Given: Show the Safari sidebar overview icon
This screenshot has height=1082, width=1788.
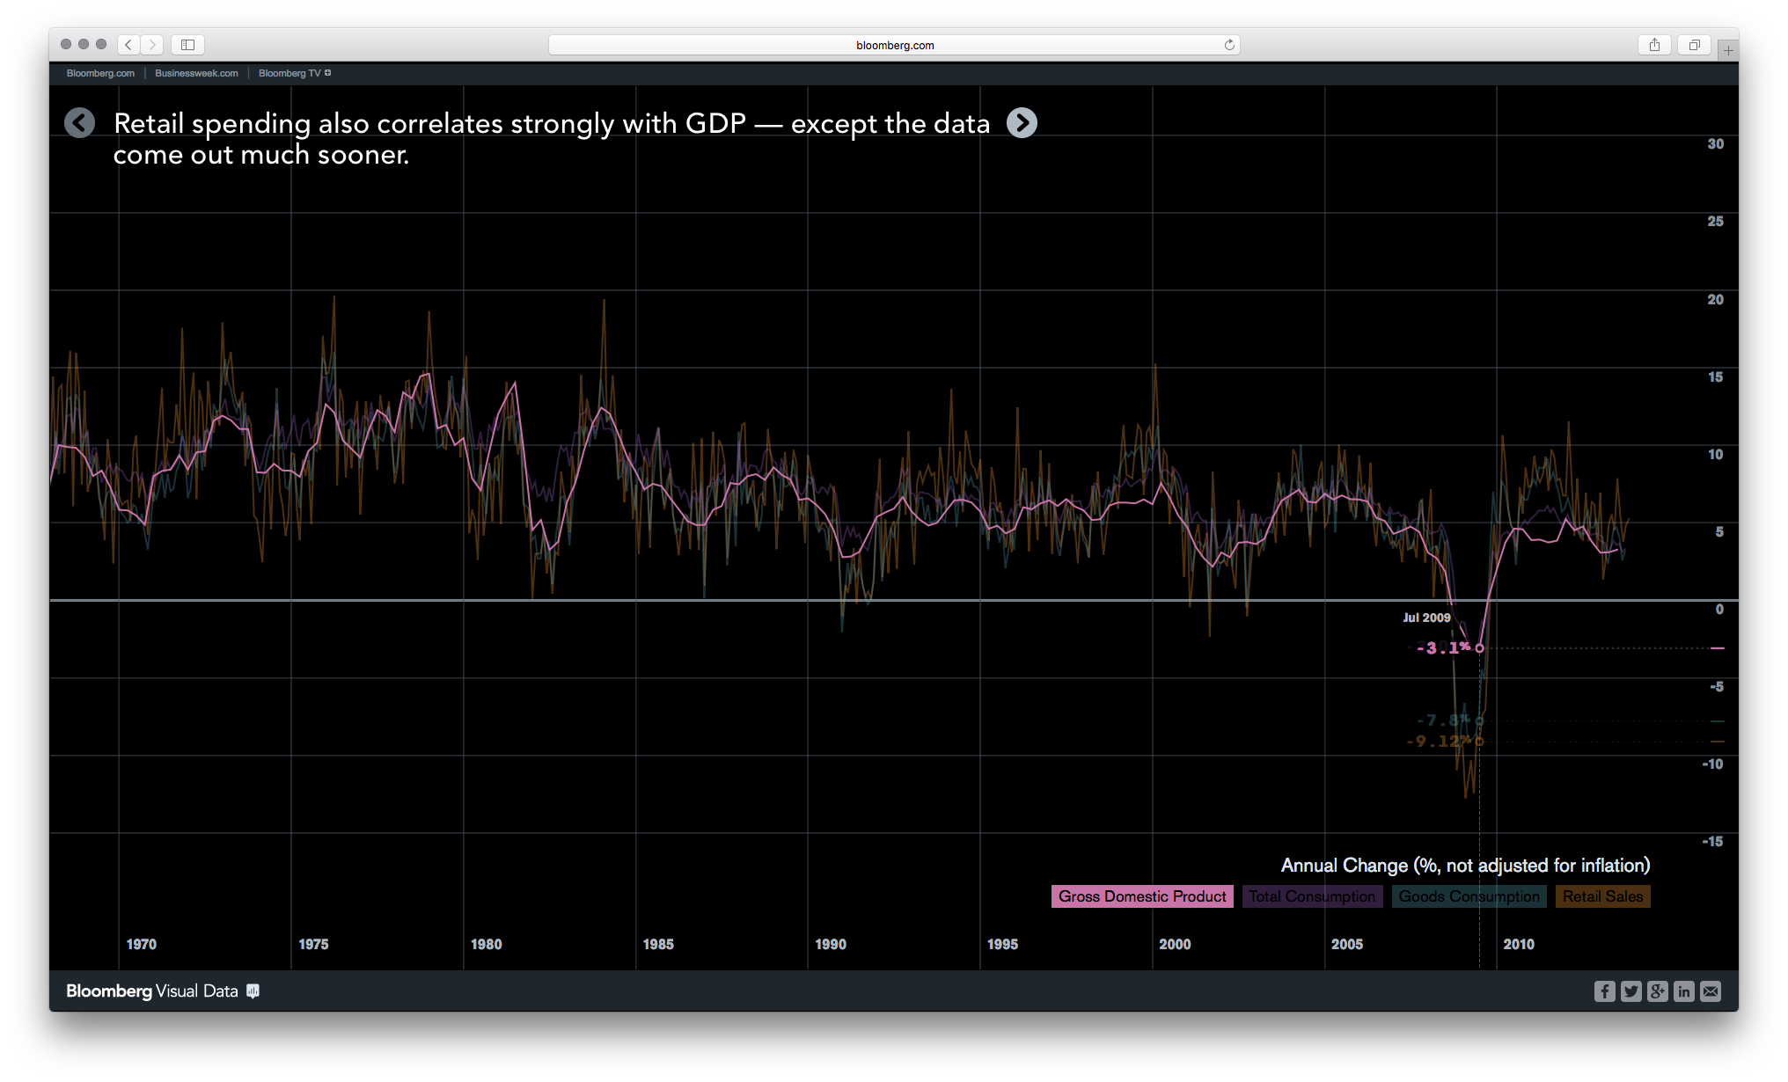Looking at the screenshot, I should pos(187,44).
